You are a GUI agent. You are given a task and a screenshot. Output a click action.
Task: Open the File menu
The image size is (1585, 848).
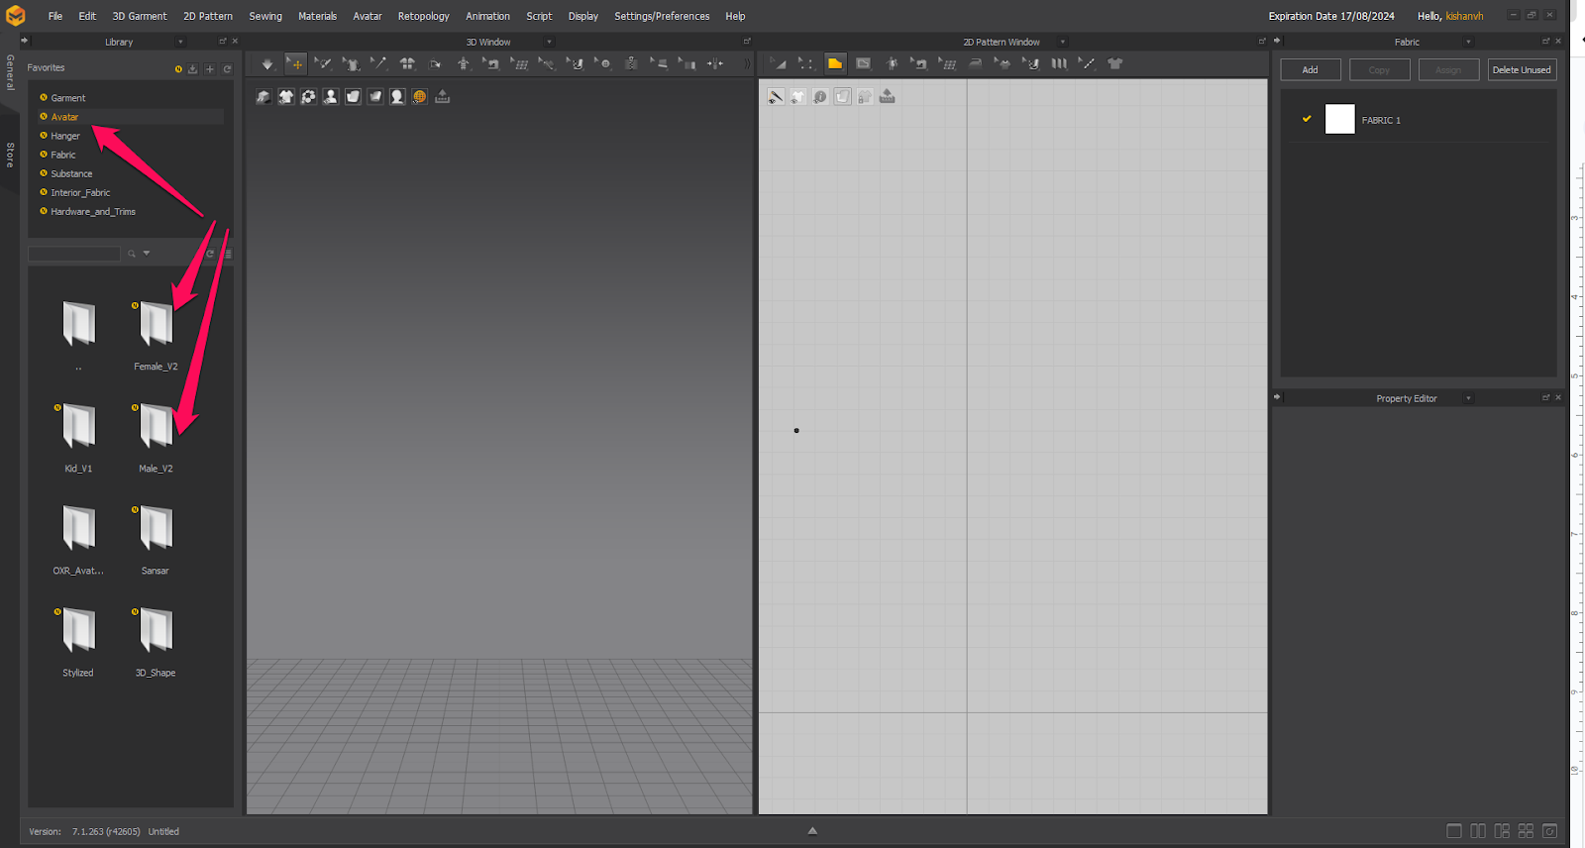click(x=55, y=16)
